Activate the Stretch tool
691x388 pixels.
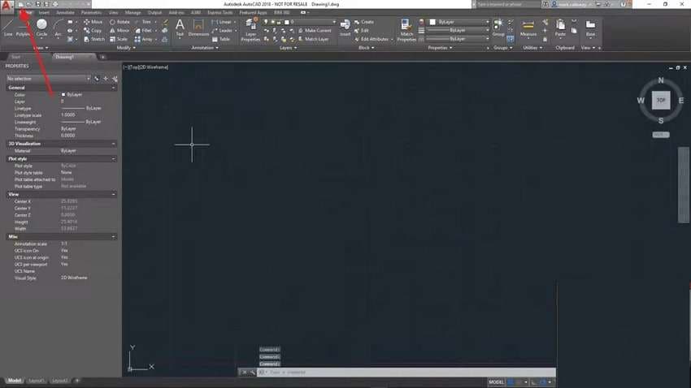[94, 39]
